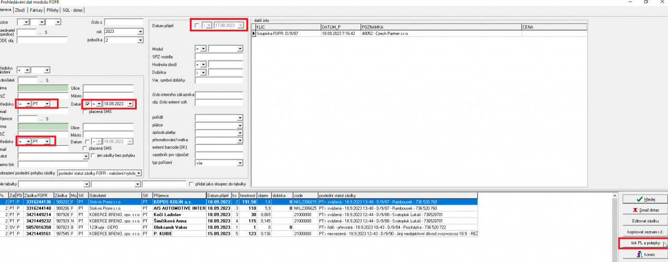Check 'přidat jako sloupec do tabulky' option
The width and height of the screenshot is (668, 262).
191,184
